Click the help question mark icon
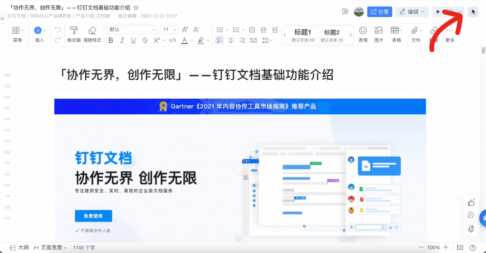The width and height of the screenshot is (486, 253). pos(472,248)
